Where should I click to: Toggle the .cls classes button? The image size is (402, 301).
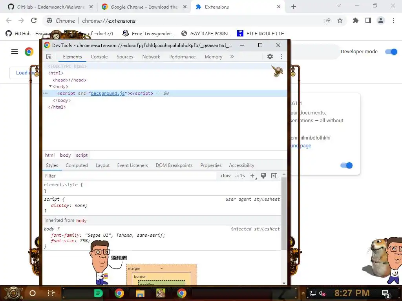[x=240, y=176]
